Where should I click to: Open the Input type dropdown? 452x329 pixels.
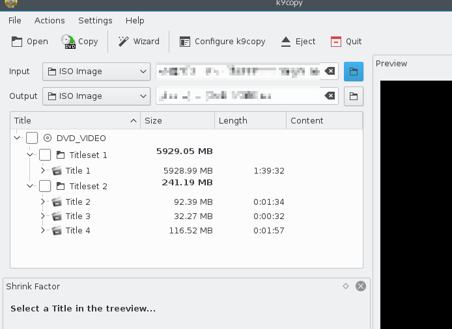96,72
